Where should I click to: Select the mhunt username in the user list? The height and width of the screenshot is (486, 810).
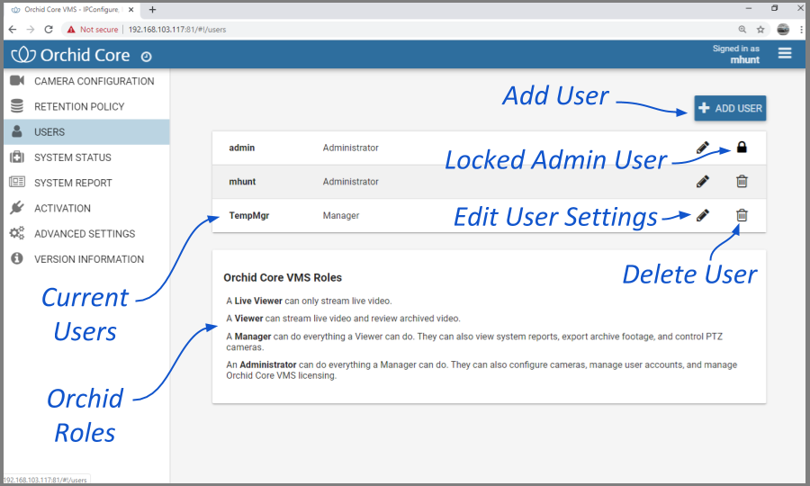pos(242,182)
